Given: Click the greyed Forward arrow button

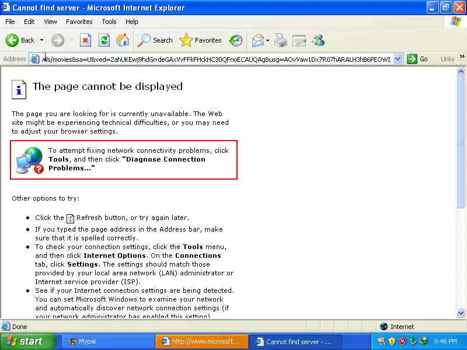Looking at the screenshot, I should [57, 40].
